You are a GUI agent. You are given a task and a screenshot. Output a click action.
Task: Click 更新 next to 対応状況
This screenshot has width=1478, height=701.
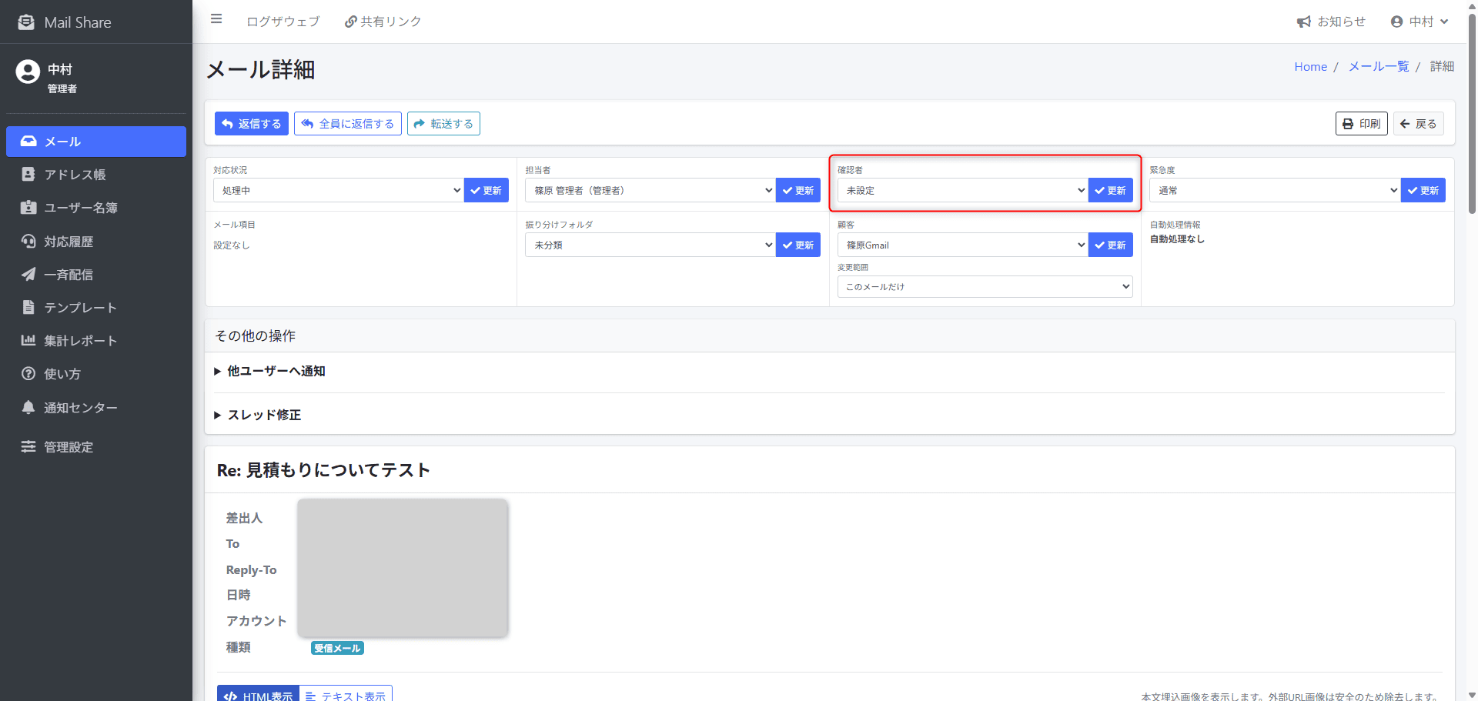tap(486, 190)
